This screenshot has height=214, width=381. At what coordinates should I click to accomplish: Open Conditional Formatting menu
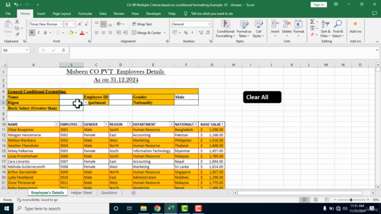tap(226, 29)
